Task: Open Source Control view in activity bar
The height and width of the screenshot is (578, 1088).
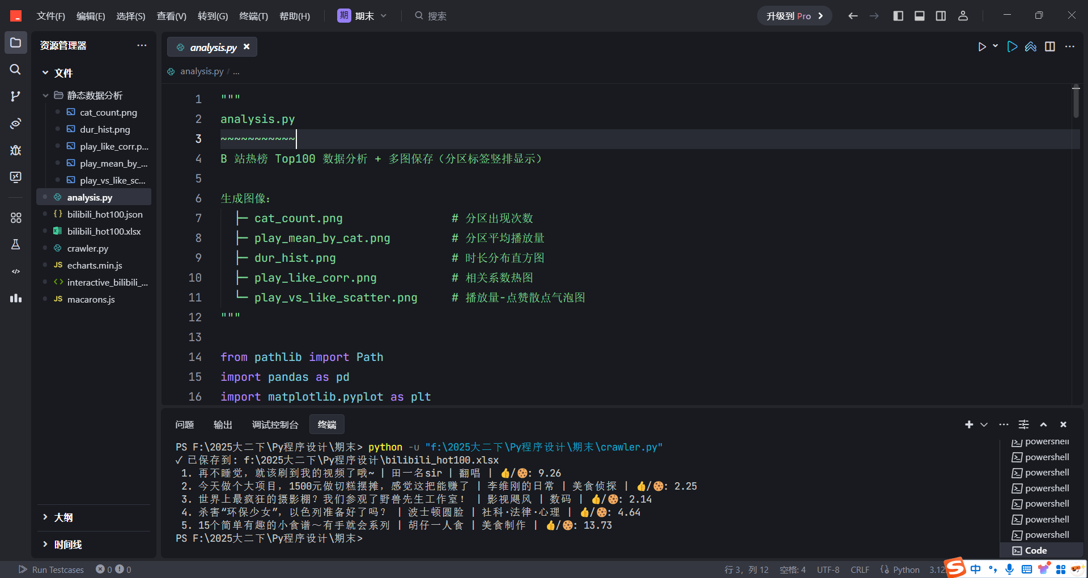Action: coord(16,96)
